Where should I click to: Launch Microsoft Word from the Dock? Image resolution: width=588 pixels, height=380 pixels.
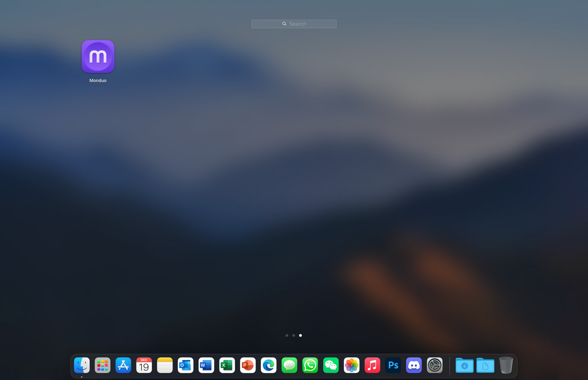tap(207, 365)
